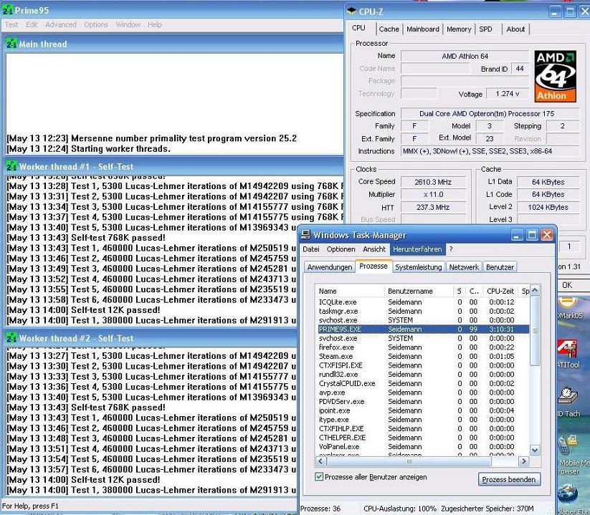Viewport: 590px width, 515px height.
Task: Click the vertical scrollbar thumb in process list
Action: pyautogui.click(x=535, y=330)
